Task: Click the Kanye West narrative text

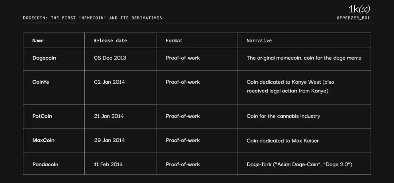Action: pyautogui.click(x=290, y=86)
